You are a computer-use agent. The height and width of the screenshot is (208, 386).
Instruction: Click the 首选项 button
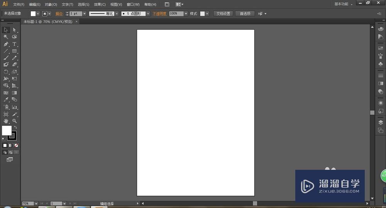(x=245, y=14)
